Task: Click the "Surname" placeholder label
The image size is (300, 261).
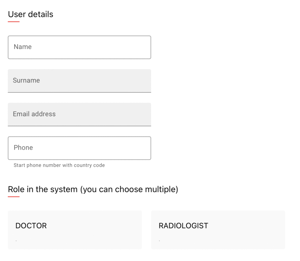Action: pyautogui.click(x=26, y=80)
